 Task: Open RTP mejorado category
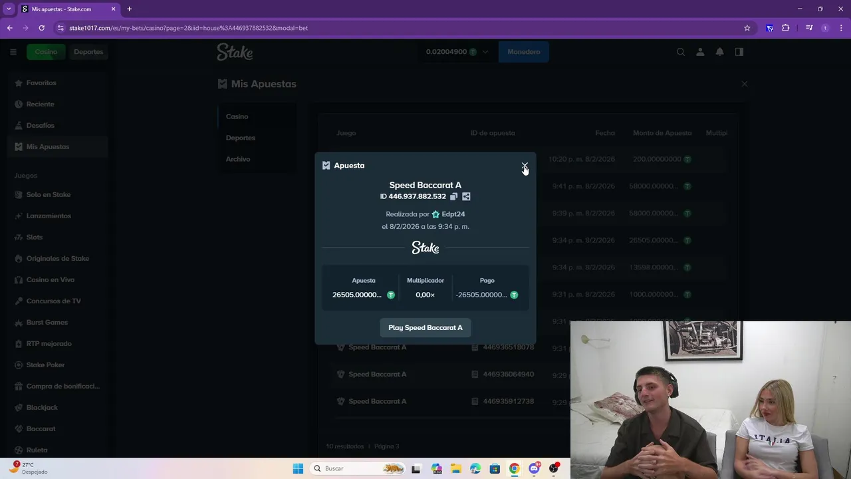point(56,344)
